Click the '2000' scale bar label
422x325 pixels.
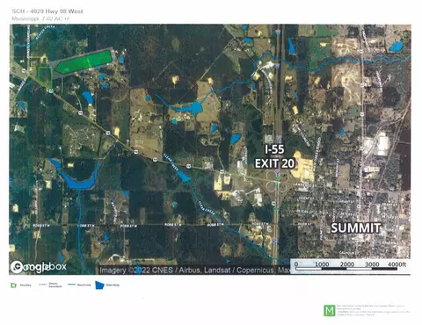[x=347, y=264]
